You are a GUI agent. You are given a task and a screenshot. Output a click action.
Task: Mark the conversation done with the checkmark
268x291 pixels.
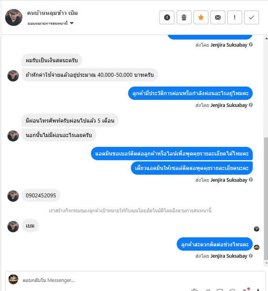tap(252, 18)
